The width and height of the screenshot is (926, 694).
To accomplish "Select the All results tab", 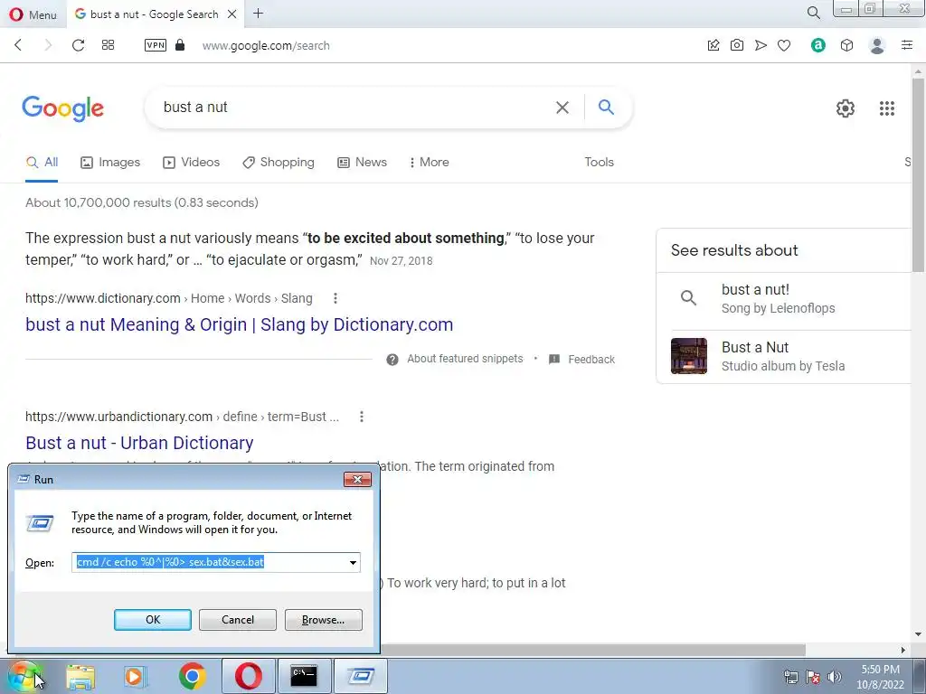I will point(42,163).
